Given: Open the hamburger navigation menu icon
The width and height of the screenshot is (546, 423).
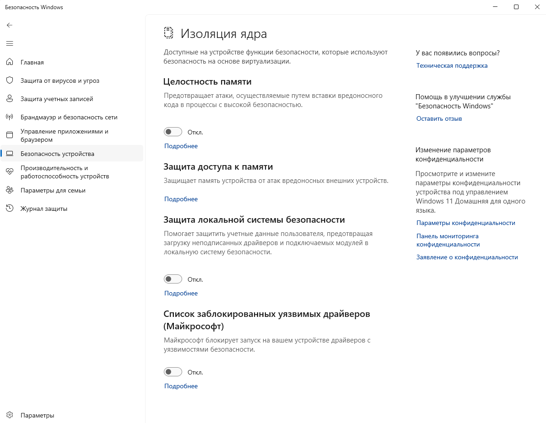Looking at the screenshot, I should [x=10, y=43].
